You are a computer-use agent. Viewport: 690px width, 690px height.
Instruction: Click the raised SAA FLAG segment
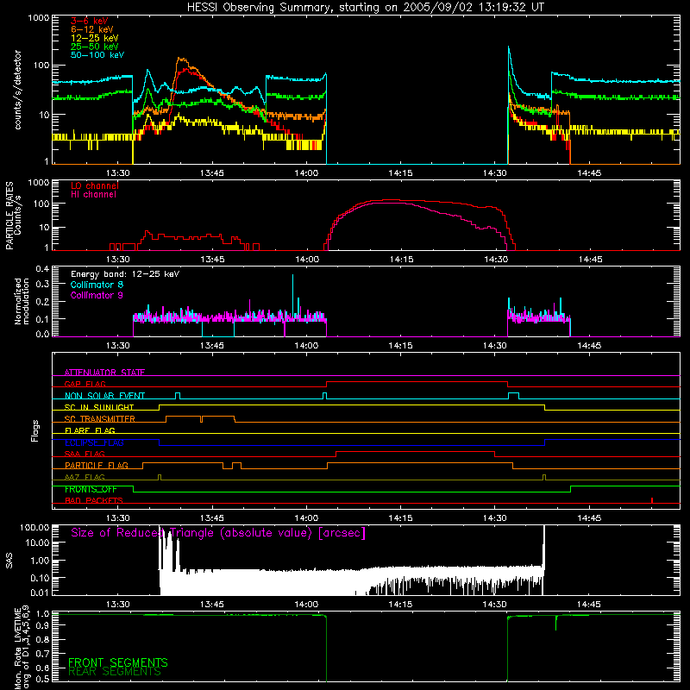416,451
